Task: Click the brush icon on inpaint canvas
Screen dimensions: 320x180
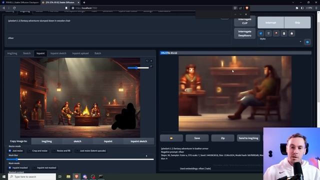Action: [x=151, y=66]
